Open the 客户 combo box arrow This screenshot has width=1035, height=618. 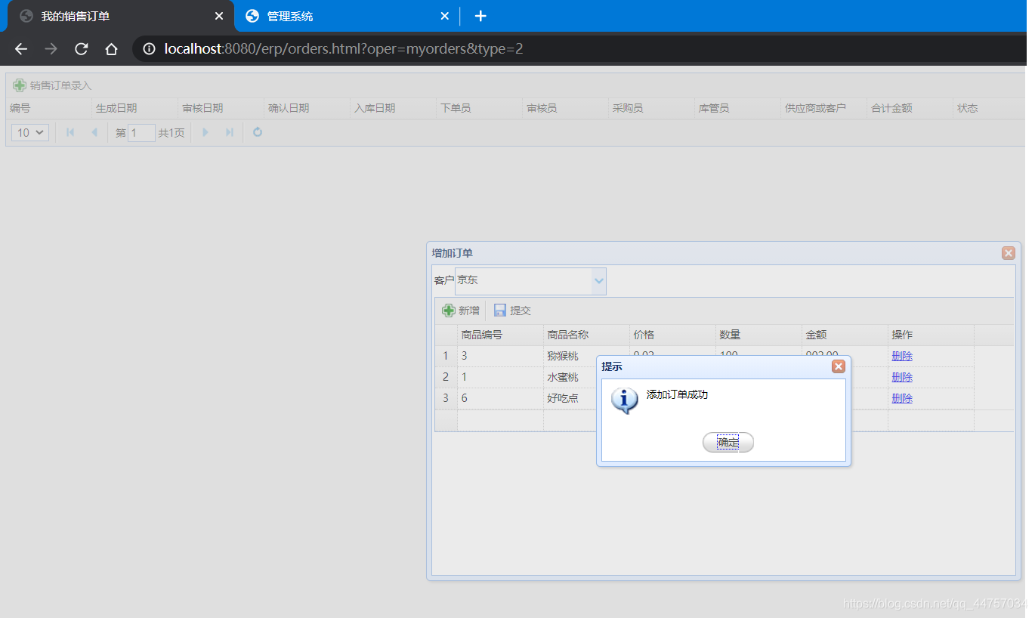point(599,281)
